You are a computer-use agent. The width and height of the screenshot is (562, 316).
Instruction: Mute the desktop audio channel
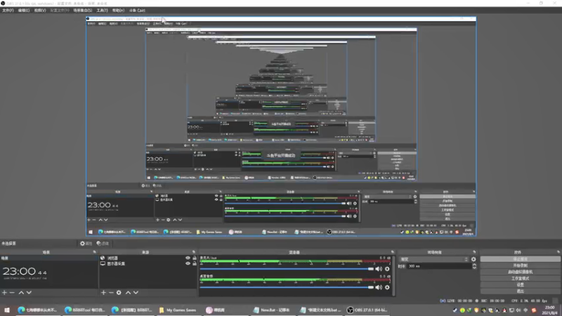pos(379,287)
